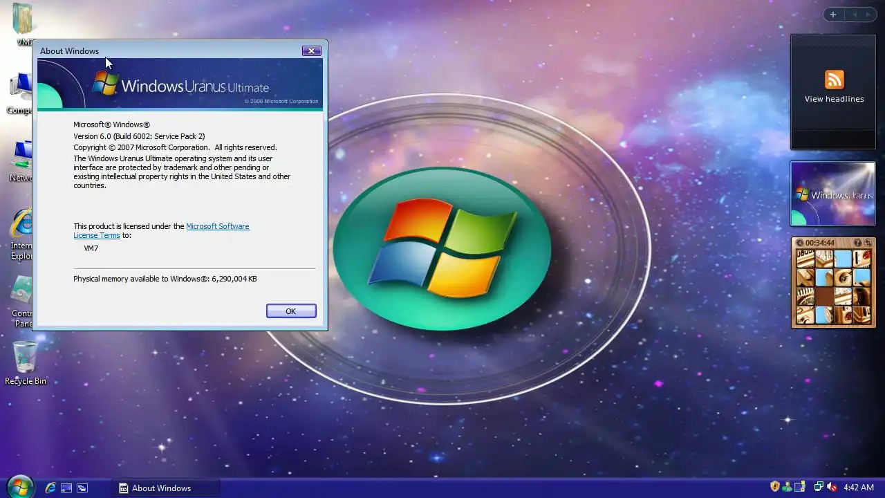Screen dimensions: 885x498
Task: Select the Control Panel desktop icon
Action: coord(22,302)
